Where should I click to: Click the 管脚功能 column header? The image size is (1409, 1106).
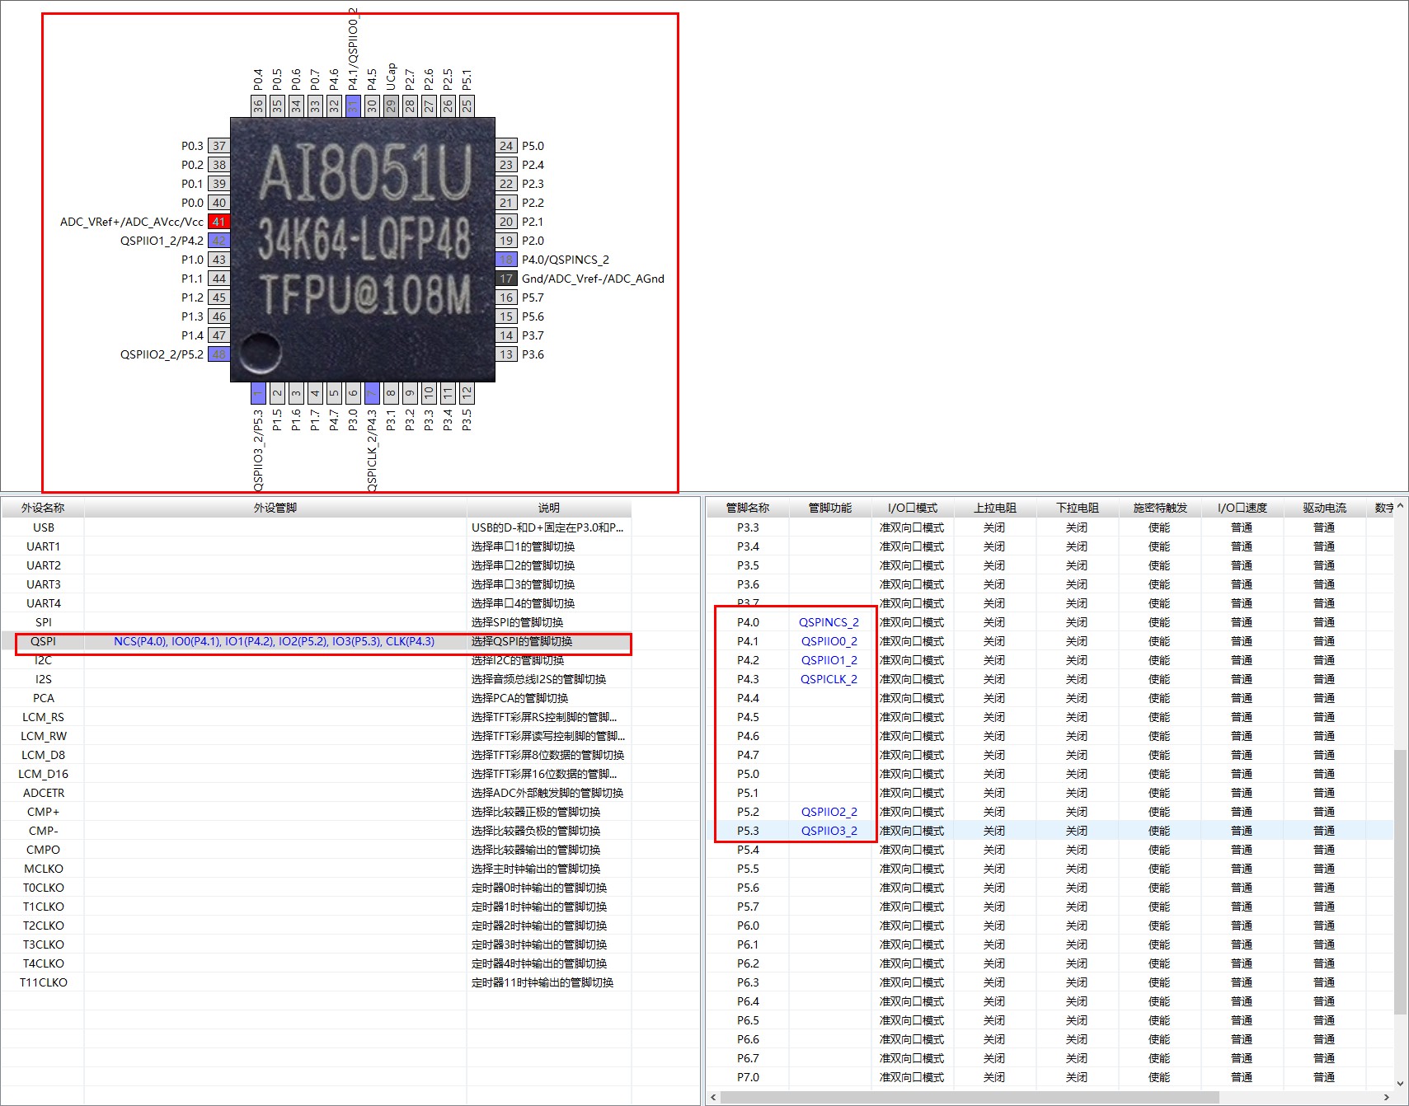pos(830,508)
